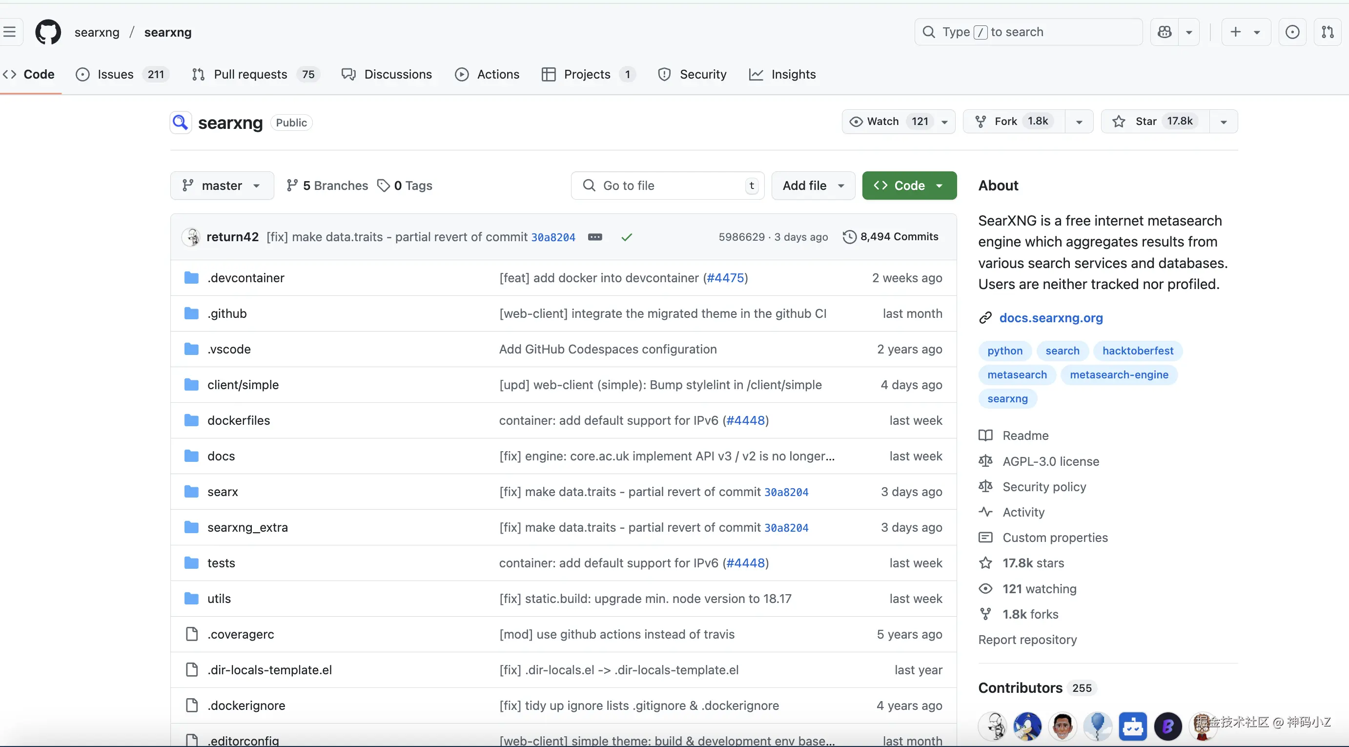Viewport: 1349px width, 747px height.
Task: Open the Copilot chat icon
Action: [x=1164, y=32]
